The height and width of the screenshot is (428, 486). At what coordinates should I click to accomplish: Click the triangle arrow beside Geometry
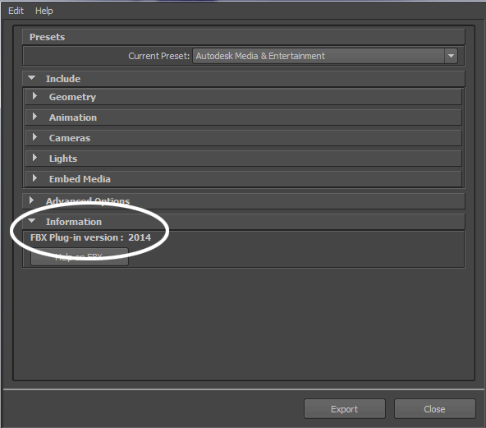click(x=34, y=96)
